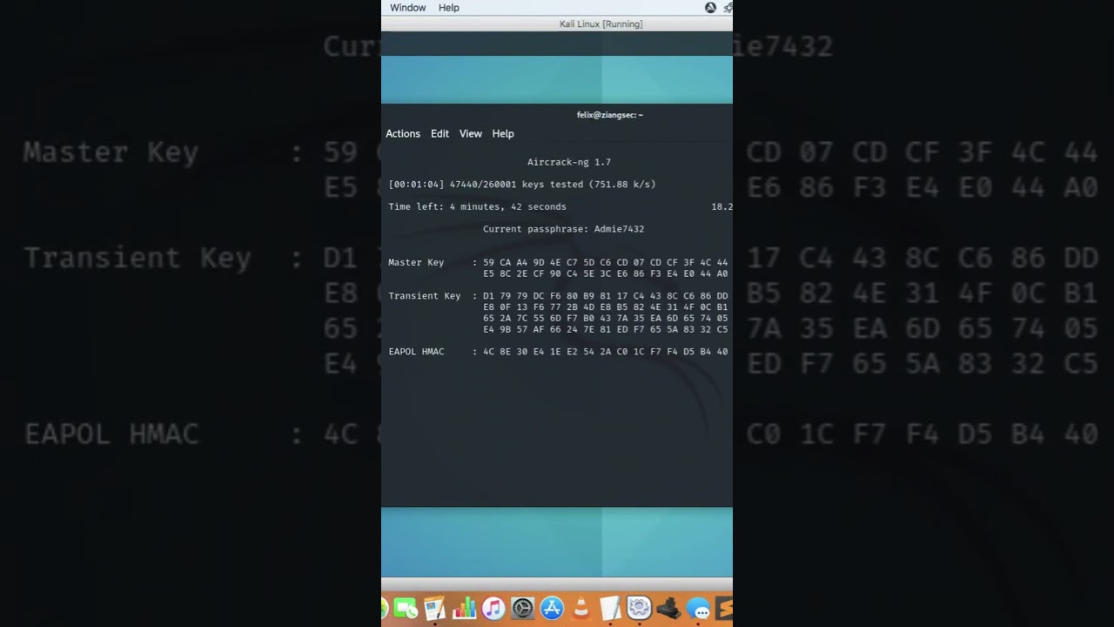The width and height of the screenshot is (1114, 627).
Task: Launch VLC cone icon in the dock
Action: [x=580, y=608]
